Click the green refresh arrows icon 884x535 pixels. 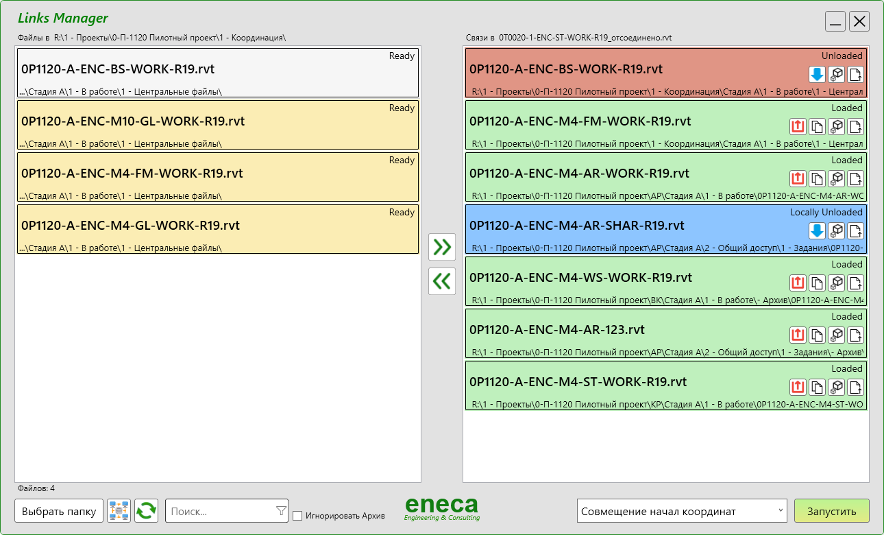(146, 511)
